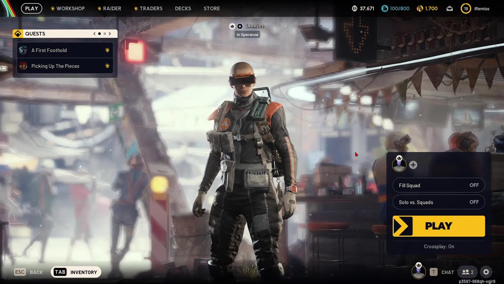This screenshot has width=504, height=284.
Task: Click the blue token balance 100/800
Action: pyautogui.click(x=395, y=8)
